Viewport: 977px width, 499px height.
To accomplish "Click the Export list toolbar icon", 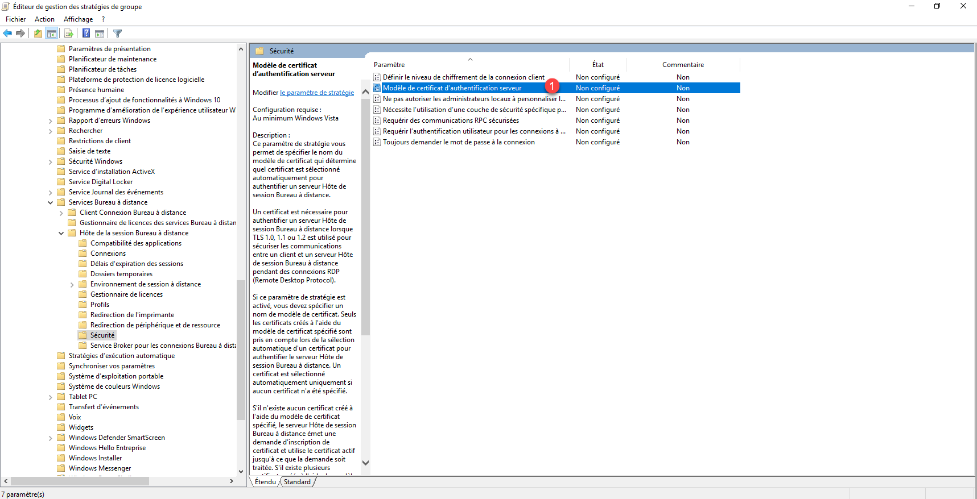I will point(68,34).
